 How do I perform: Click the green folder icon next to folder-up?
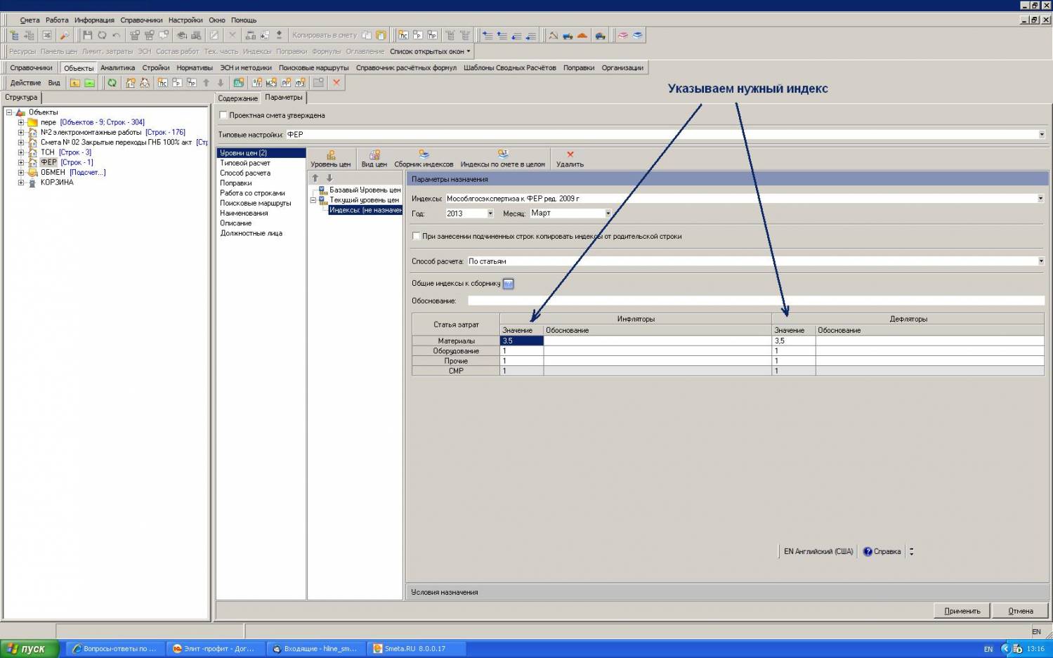pos(89,83)
